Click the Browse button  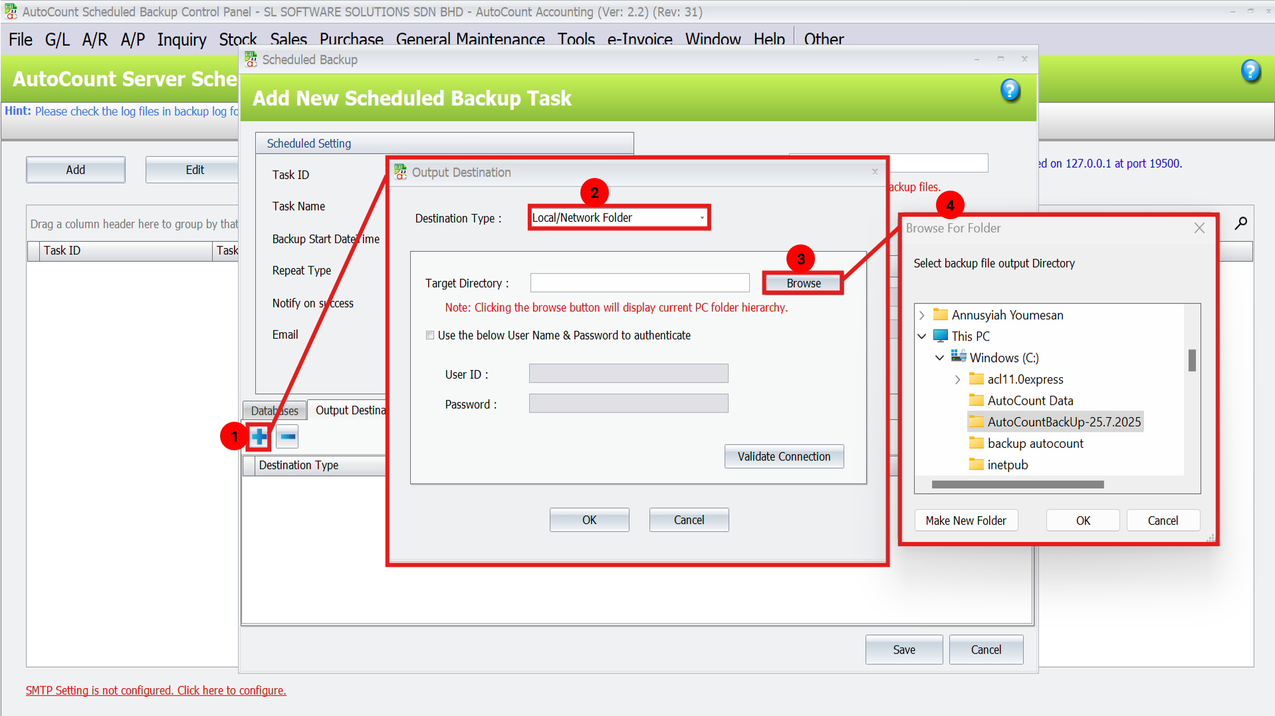[803, 284]
